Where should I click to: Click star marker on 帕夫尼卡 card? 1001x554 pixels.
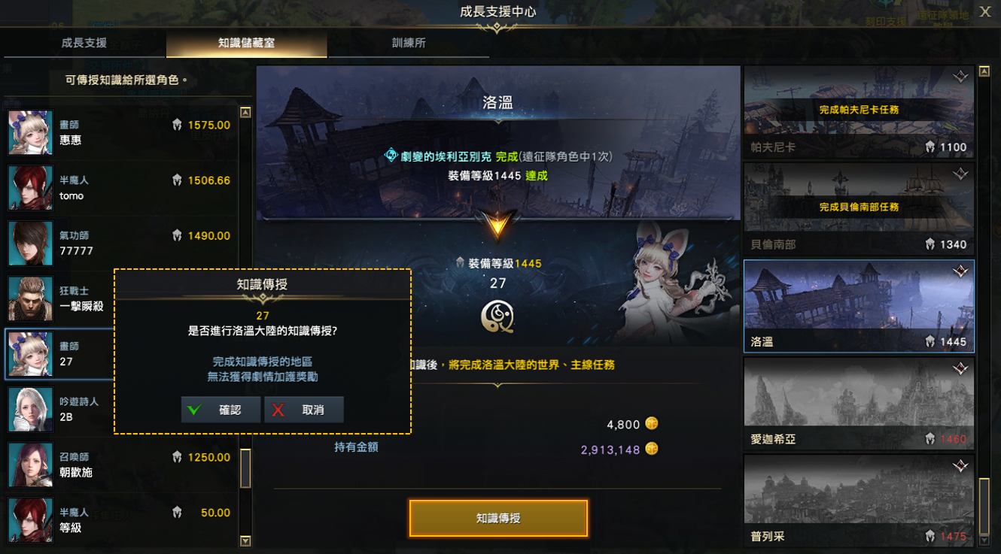pyautogui.click(x=960, y=77)
